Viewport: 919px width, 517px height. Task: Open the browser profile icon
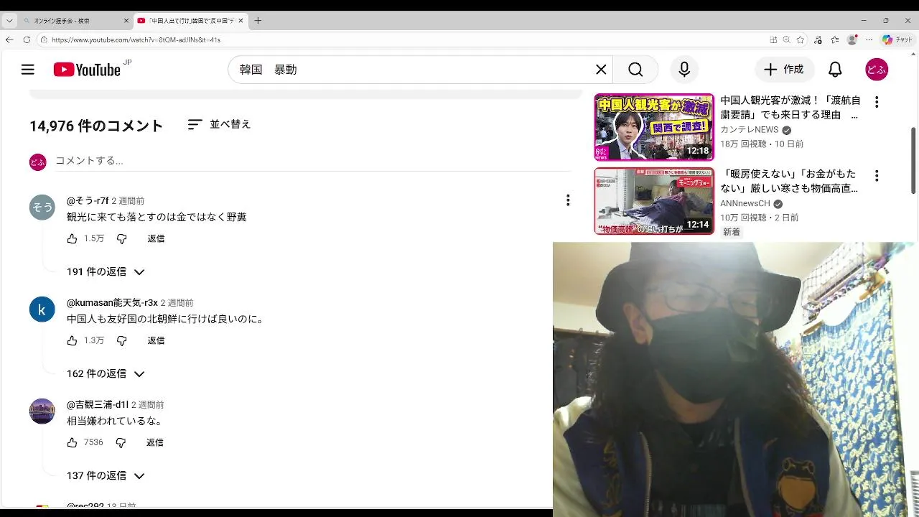[852, 40]
